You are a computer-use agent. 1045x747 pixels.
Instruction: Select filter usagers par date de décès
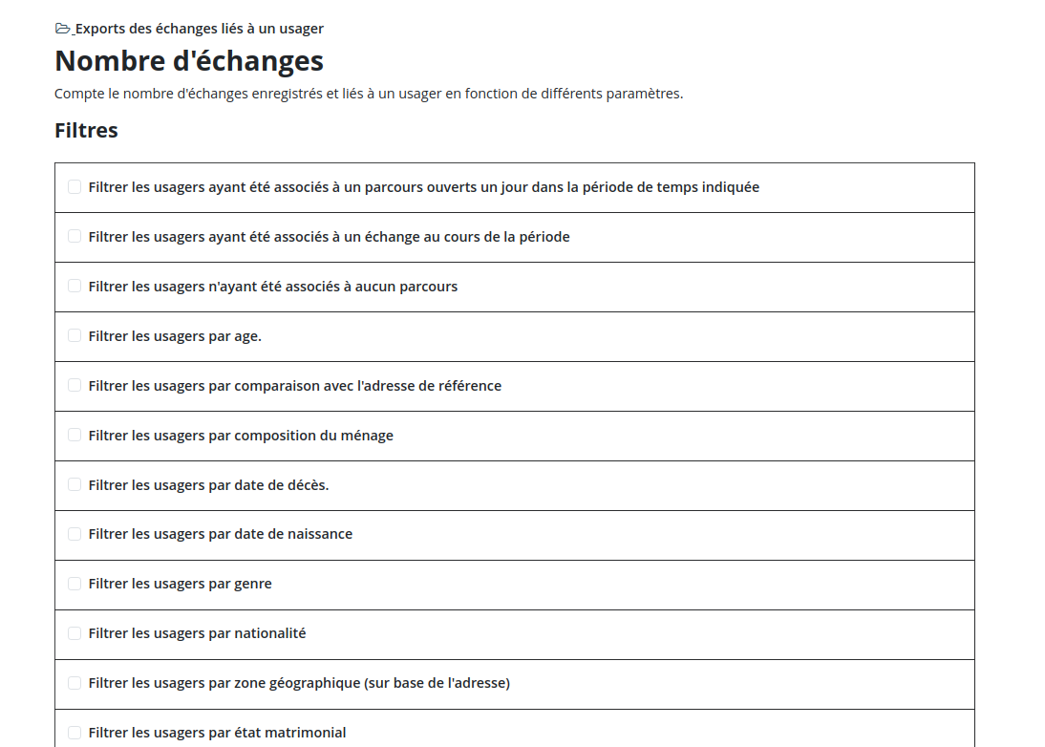pyautogui.click(x=75, y=485)
